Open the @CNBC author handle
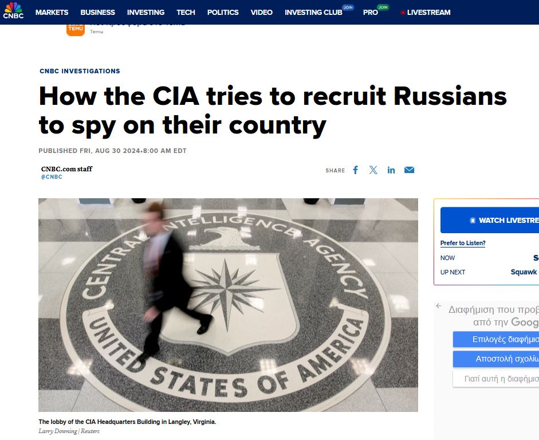539x440 pixels. pyautogui.click(x=52, y=176)
